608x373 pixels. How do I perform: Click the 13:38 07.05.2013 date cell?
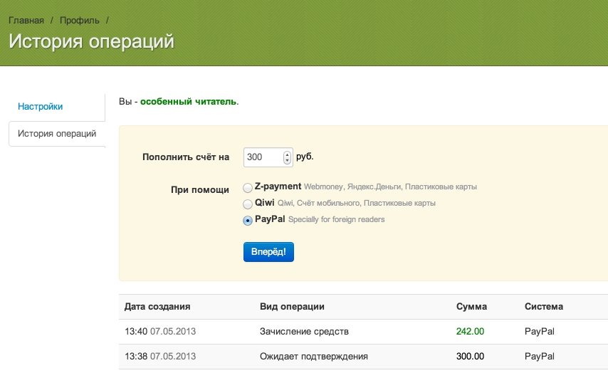[160, 357]
